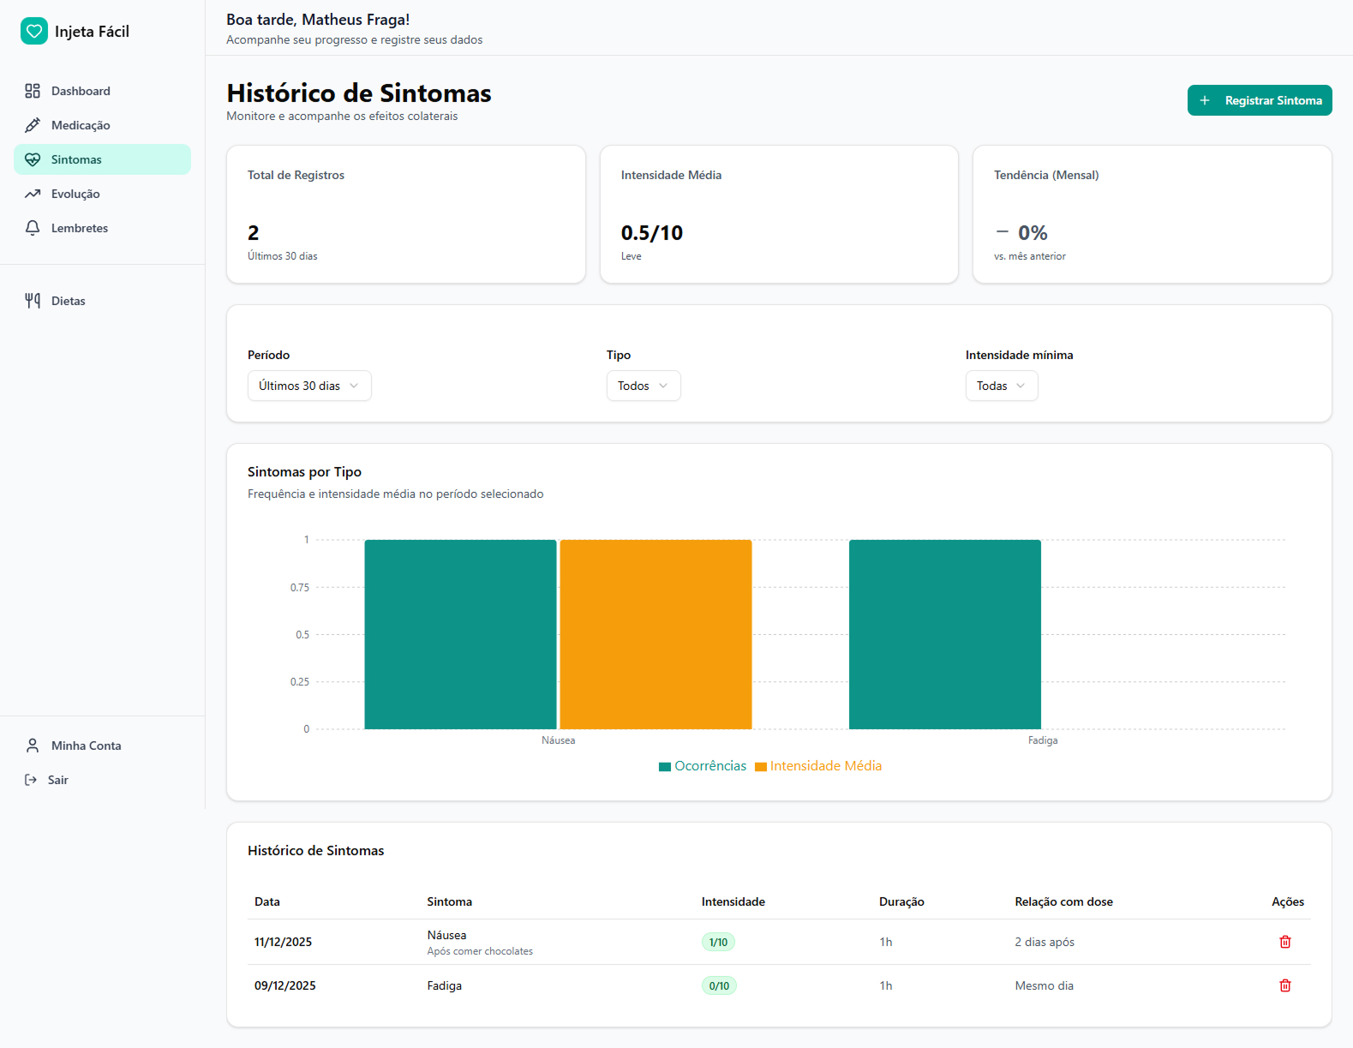This screenshot has height=1048, width=1353.
Task: Open the Período dropdown showing Últimos 30 dias
Action: [x=309, y=386]
